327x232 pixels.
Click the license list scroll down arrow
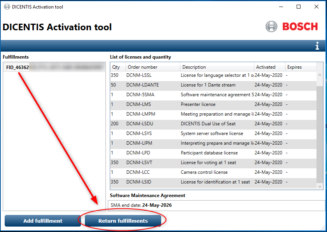320,187
